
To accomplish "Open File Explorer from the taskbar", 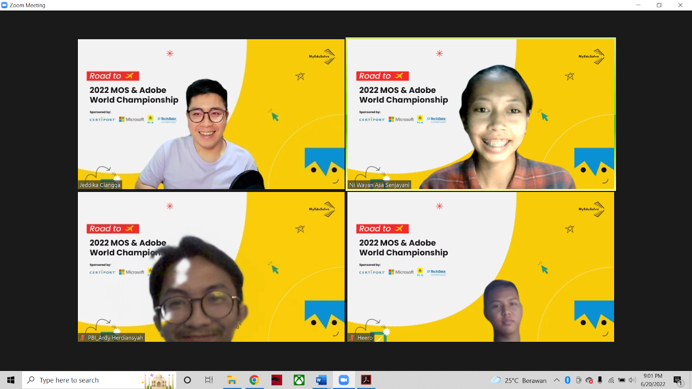I will pyautogui.click(x=232, y=380).
